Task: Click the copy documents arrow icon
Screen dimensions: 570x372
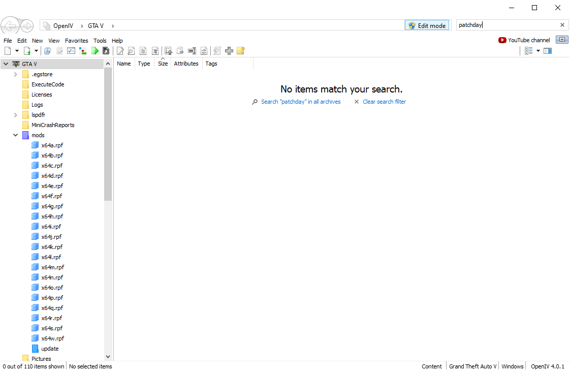Action: (180, 51)
